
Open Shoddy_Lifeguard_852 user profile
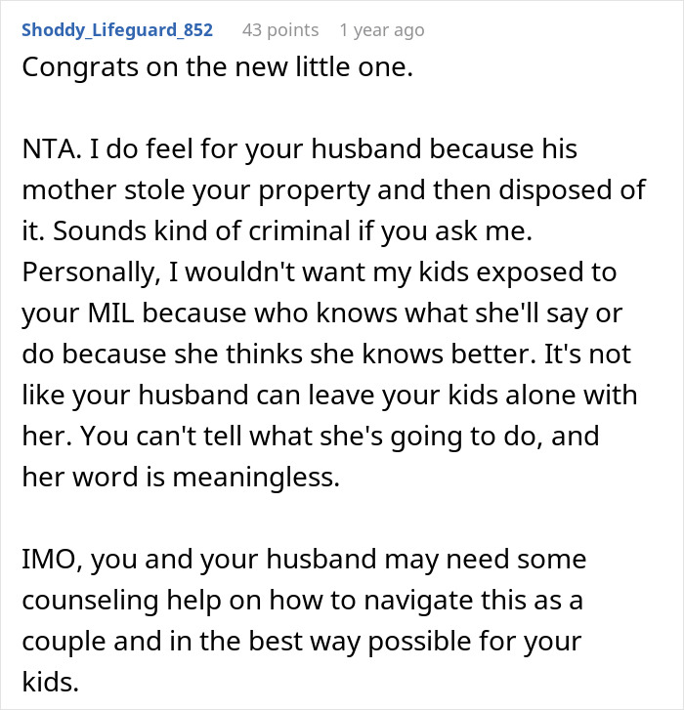pyautogui.click(x=116, y=30)
